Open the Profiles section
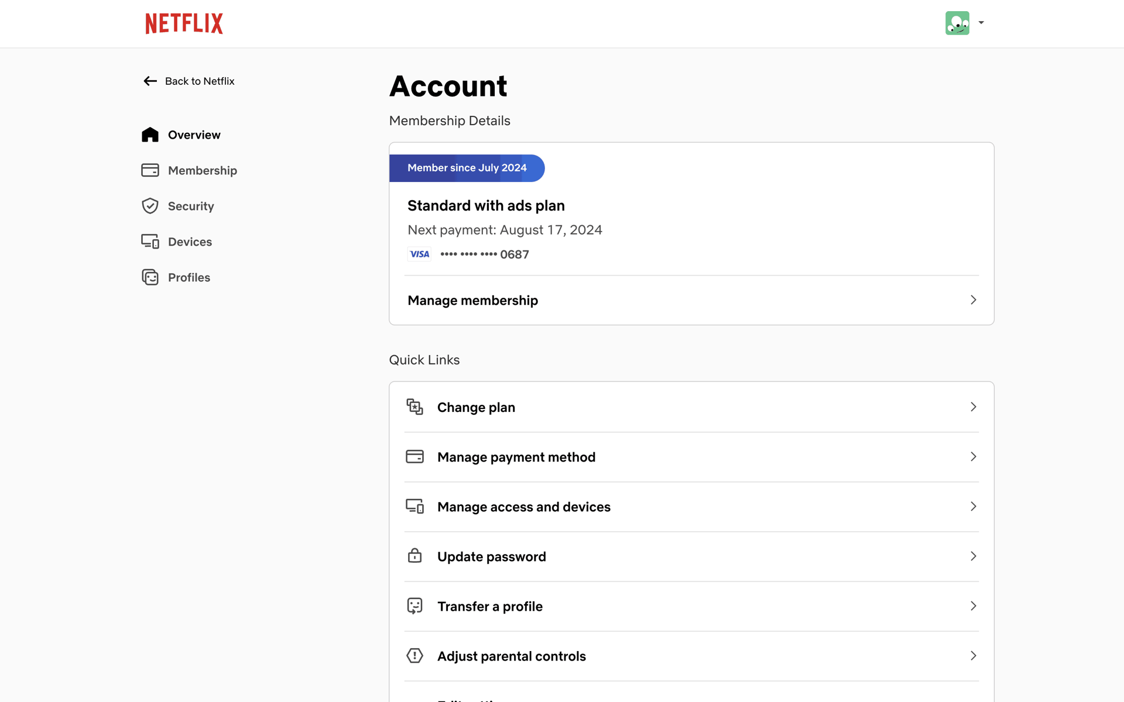The height and width of the screenshot is (702, 1124). [x=189, y=277]
